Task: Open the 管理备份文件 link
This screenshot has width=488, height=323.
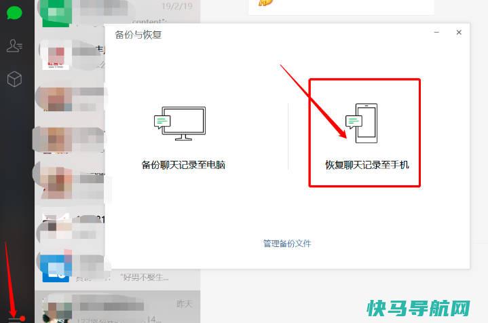Action: click(287, 244)
